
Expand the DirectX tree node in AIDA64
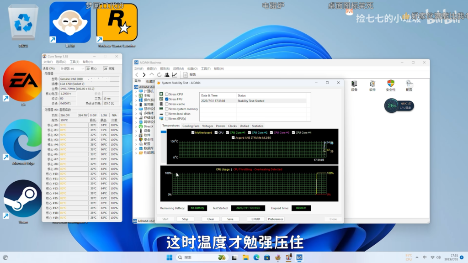coord(136,126)
